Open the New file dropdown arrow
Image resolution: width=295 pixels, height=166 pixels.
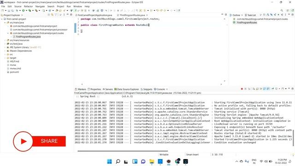[x=6, y=11]
